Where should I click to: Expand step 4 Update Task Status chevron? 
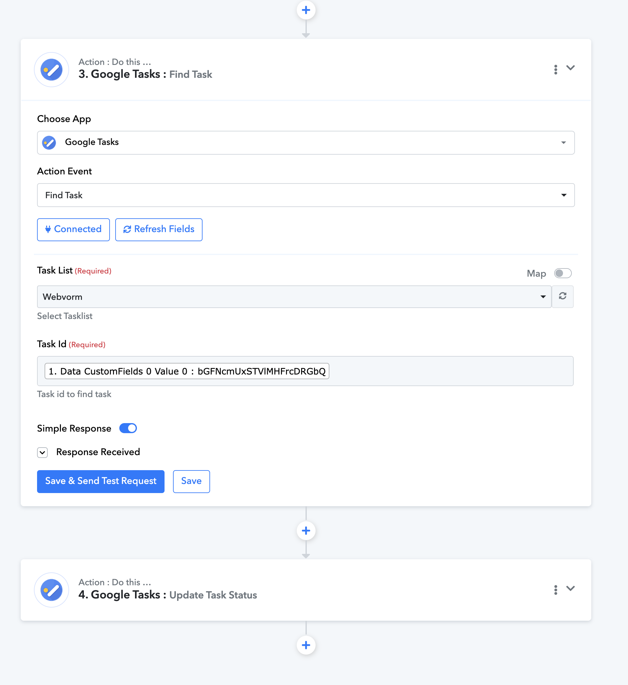[x=571, y=588]
